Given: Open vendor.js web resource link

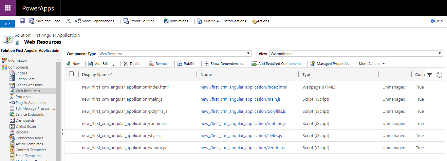Looking at the screenshot, I should [x=242, y=148].
